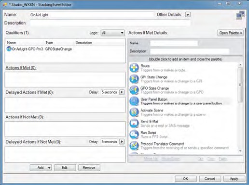
Task: Click the application icon in title bar
Action: click(5, 5)
